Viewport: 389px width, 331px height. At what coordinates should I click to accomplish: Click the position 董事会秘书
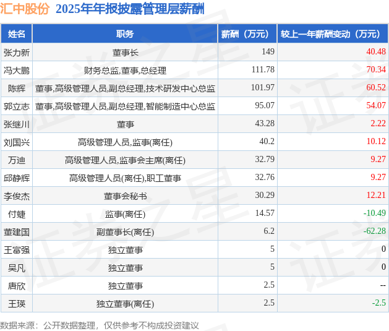[x=126, y=196]
